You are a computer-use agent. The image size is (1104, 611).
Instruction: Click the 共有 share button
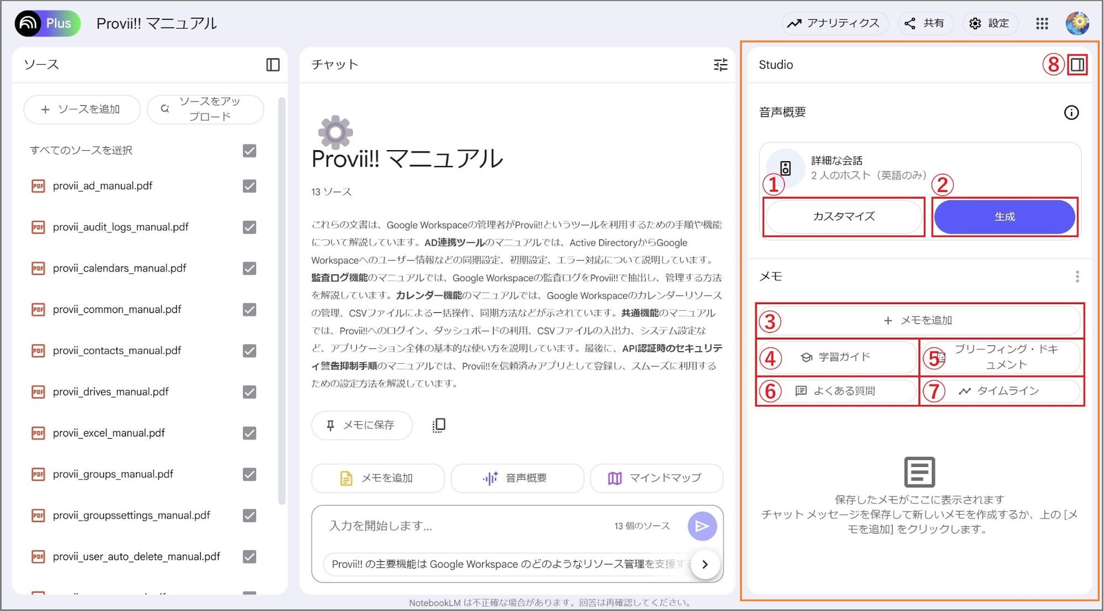925,23
